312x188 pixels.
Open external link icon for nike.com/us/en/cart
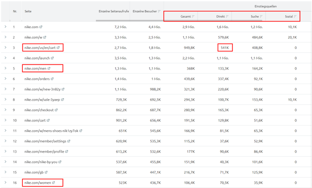pyautogui.click(x=58, y=47)
